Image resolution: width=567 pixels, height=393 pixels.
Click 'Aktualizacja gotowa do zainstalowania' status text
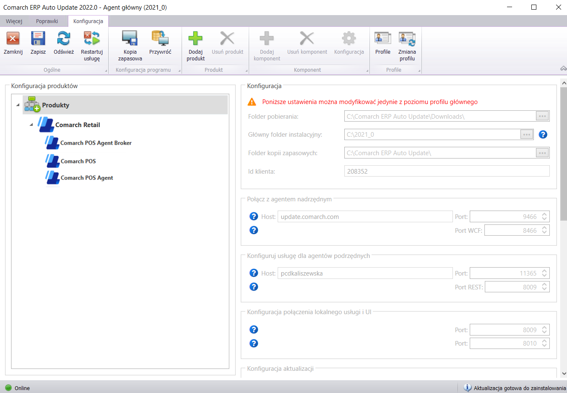coord(520,388)
